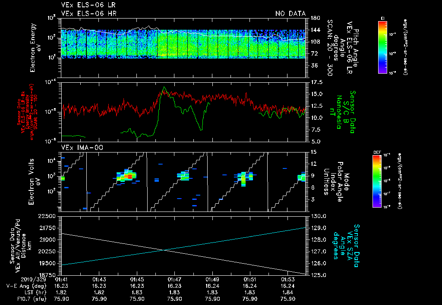The height and width of the screenshot is (305, 442).
Task: Click the 01:47 time tick label
Action: 174,280
